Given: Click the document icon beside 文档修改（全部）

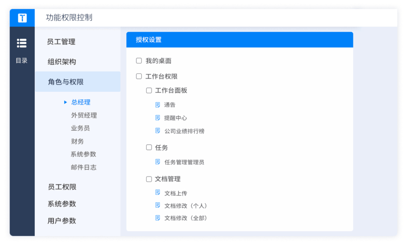Looking at the screenshot, I should pyautogui.click(x=158, y=218).
